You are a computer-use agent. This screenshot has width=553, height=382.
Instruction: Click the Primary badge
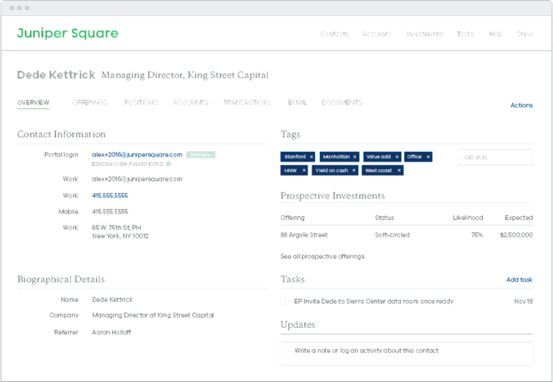click(201, 155)
